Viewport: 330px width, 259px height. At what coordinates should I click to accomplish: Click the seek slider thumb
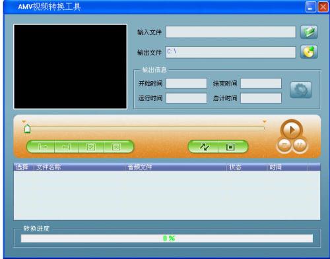(x=27, y=129)
